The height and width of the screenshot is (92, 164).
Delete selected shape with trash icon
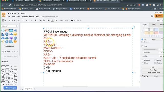click(x=36, y=20)
